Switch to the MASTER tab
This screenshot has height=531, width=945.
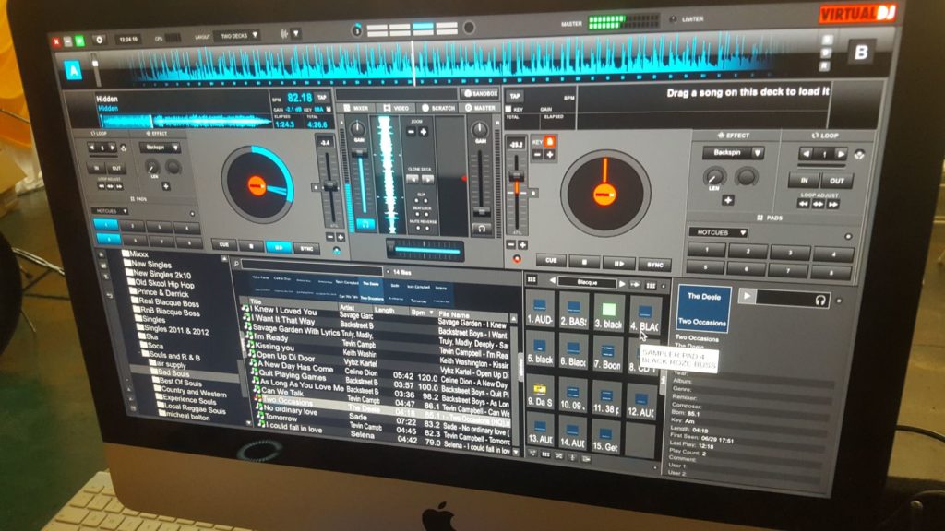tap(480, 108)
